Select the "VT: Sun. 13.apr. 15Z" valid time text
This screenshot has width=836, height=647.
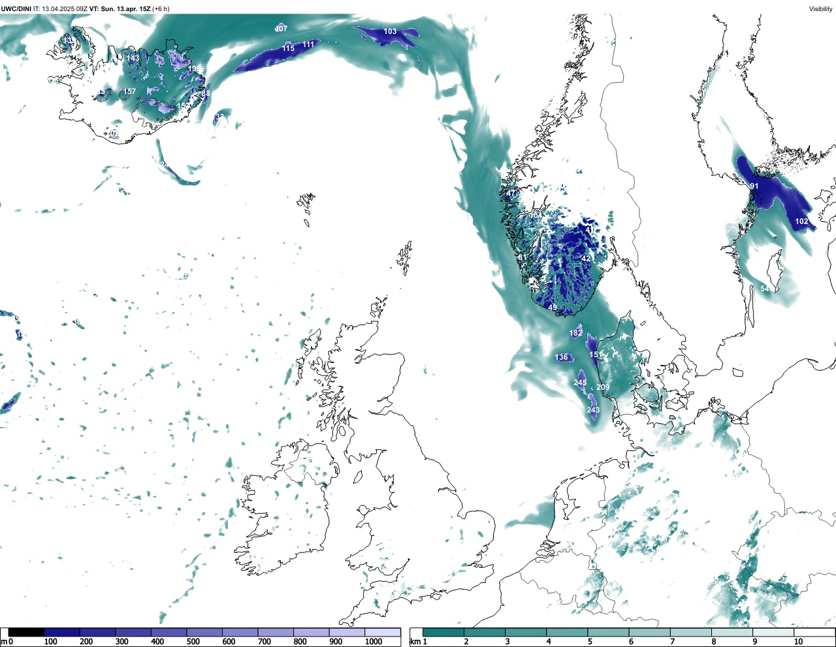tap(119, 8)
